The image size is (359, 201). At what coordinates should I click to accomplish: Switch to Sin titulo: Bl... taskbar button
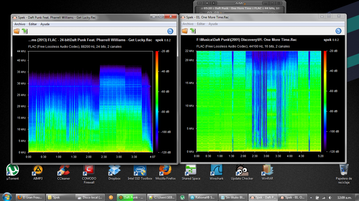click(233, 198)
